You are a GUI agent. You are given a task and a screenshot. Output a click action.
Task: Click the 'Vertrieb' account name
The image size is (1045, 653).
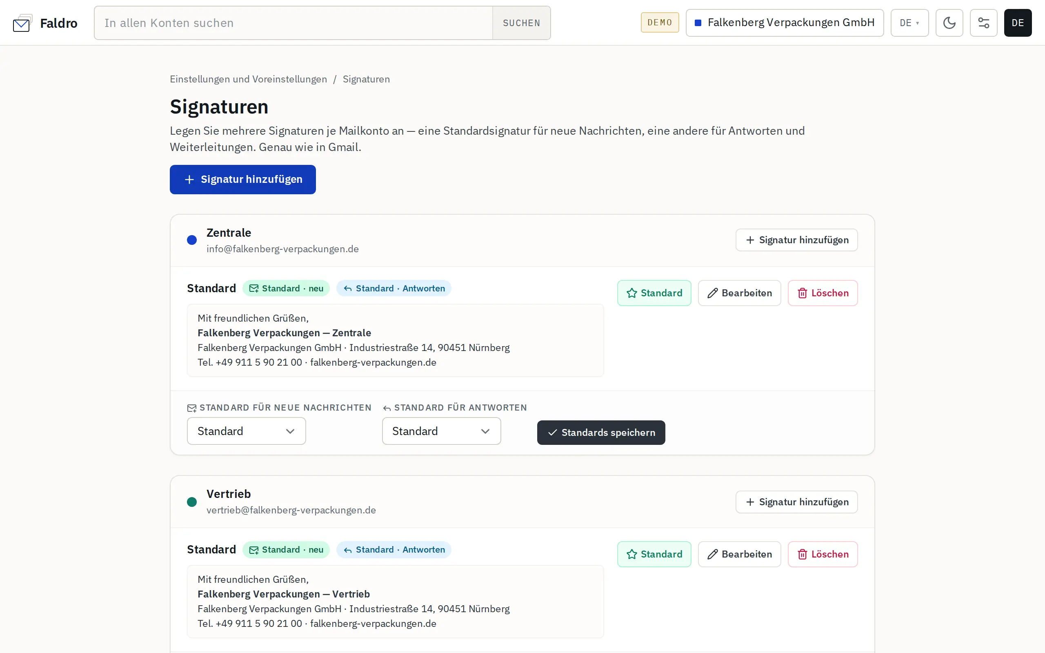[x=229, y=494]
